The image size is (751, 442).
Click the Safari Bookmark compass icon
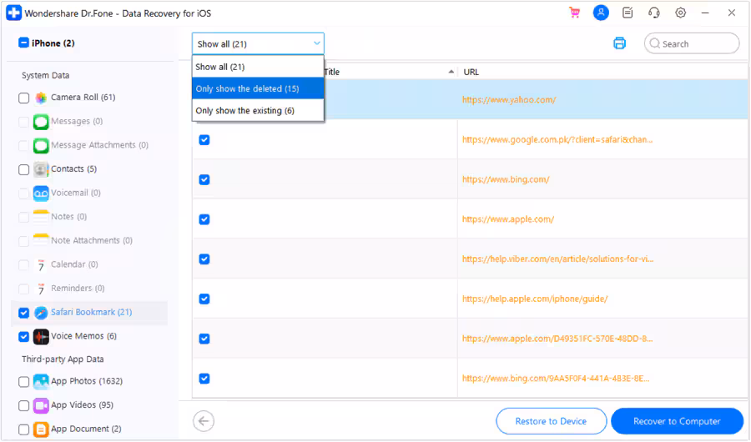[41, 313]
